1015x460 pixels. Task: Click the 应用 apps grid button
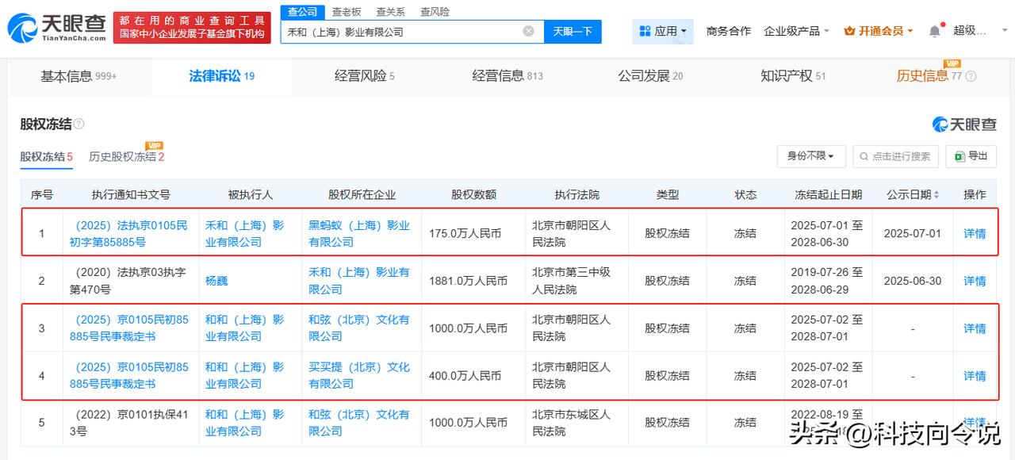click(663, 31)
